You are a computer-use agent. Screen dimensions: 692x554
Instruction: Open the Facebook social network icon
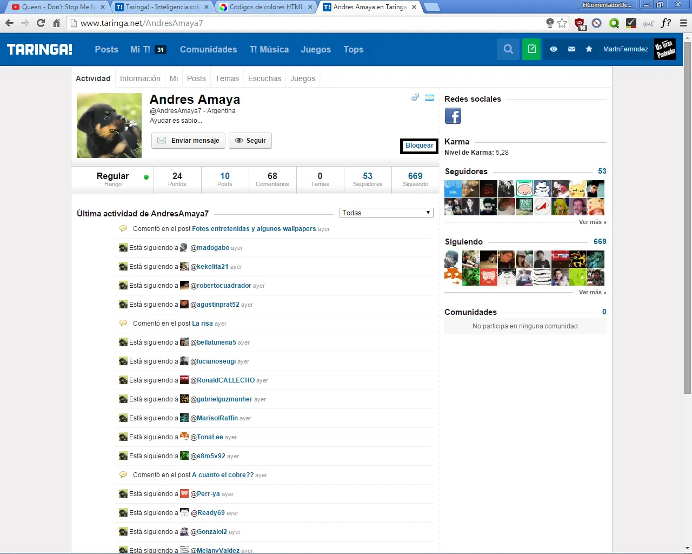pos(453,116)
